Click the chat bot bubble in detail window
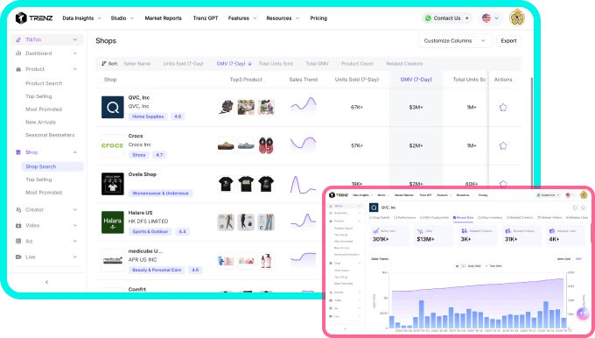 click(x=583, y=313)
